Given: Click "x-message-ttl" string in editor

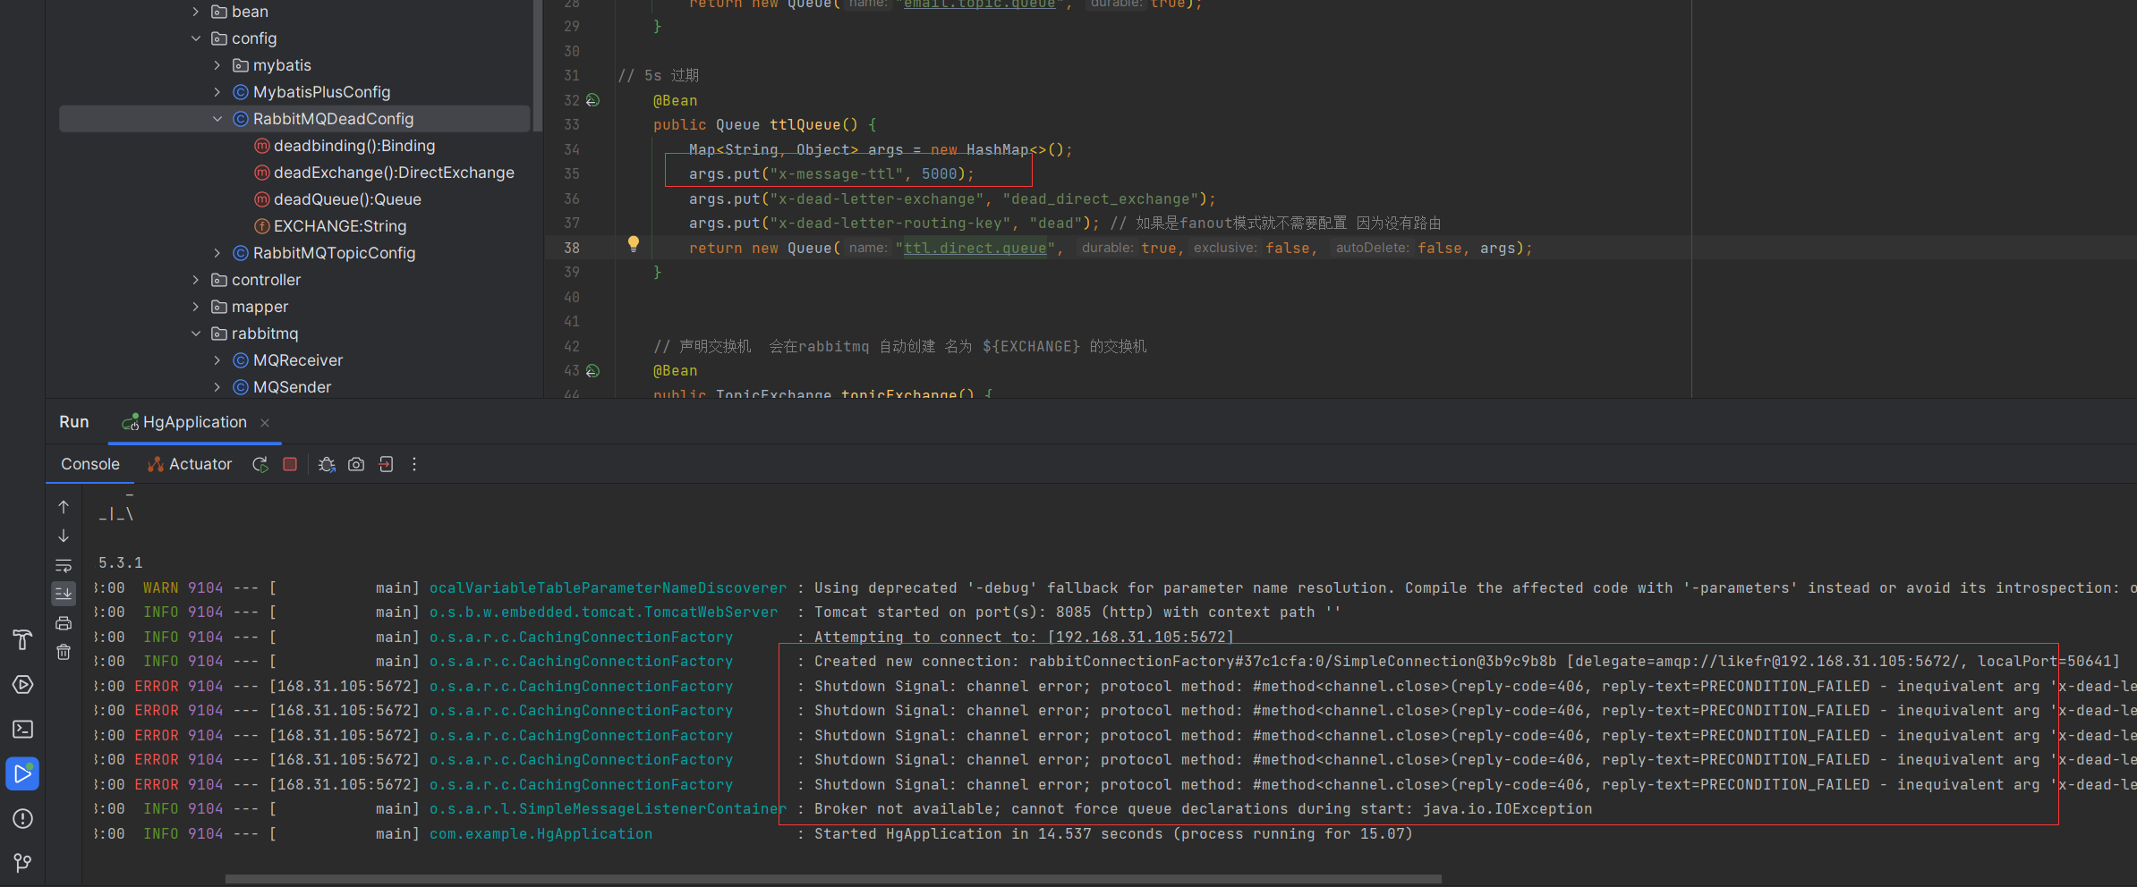Looking at the screenshot, I should point(836,174).
